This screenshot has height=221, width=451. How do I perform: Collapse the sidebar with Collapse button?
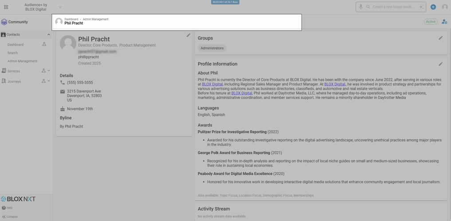coord(10,217)
